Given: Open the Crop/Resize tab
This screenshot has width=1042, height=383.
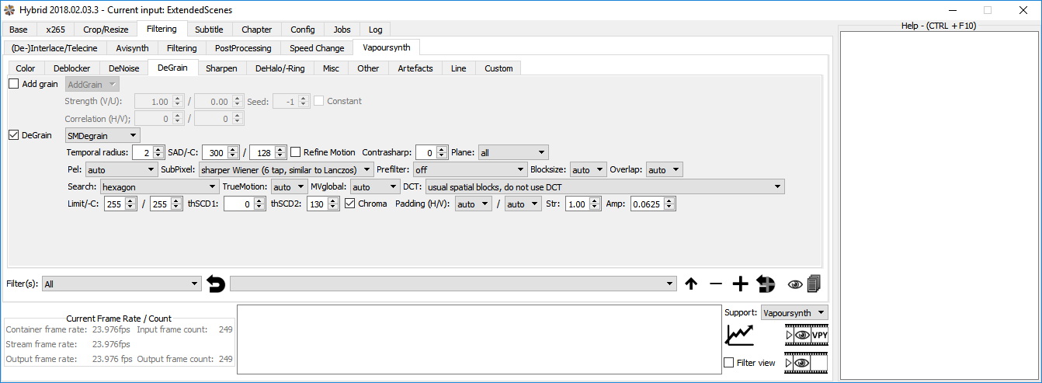Looking at the screenshot, I should click(x=106, y=30).
